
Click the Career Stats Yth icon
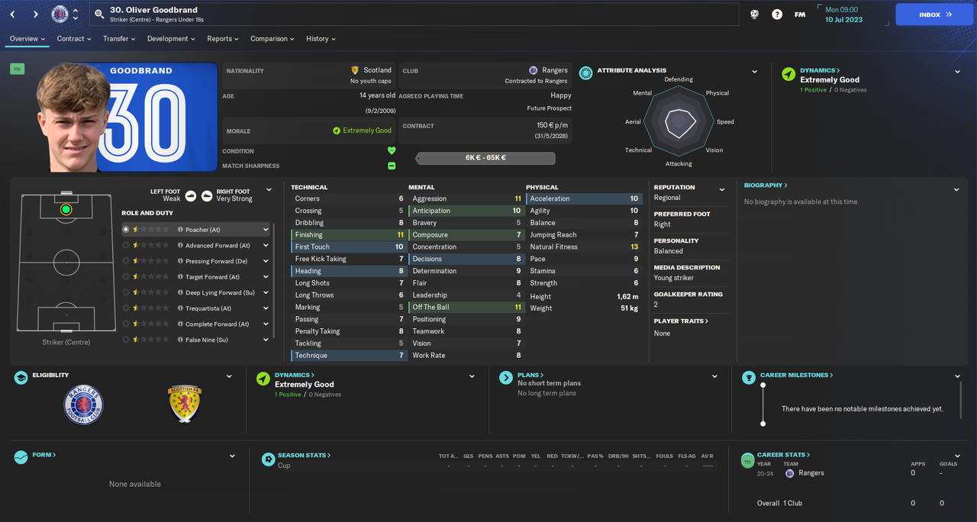click(747, 460)
